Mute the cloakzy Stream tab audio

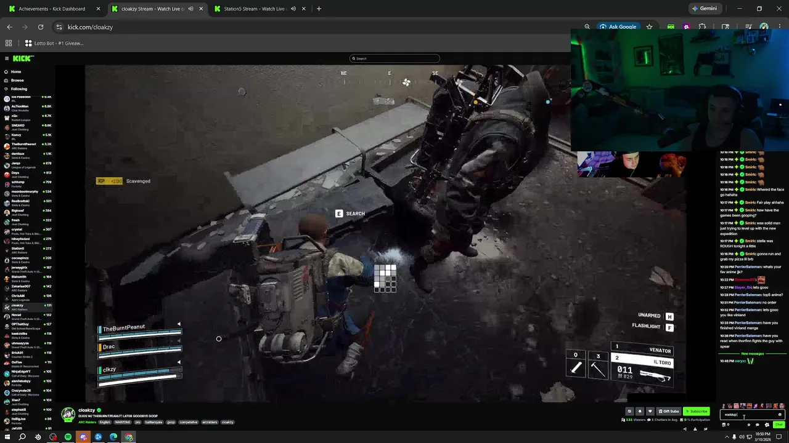[190, 9]
